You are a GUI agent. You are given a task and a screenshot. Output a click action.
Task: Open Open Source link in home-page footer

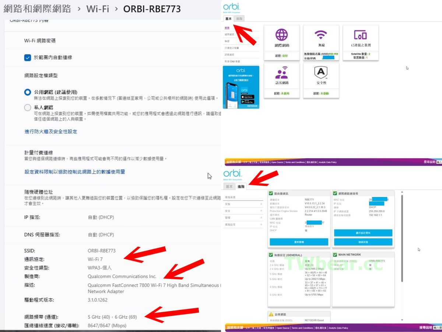[277, 162]
